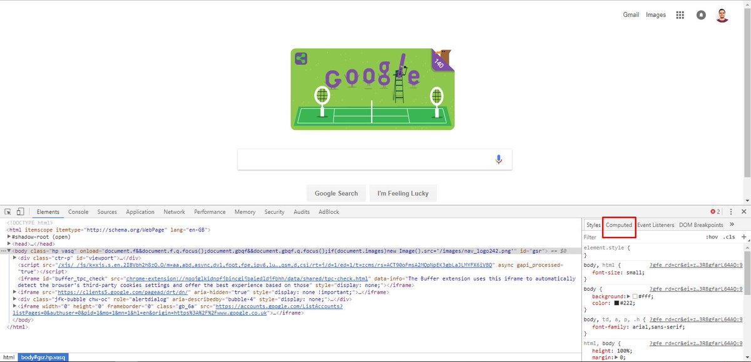The height and width of the screenshot is (362, 751).
Task: Click the plus icon to add new style rule
Action: [743, 237]
